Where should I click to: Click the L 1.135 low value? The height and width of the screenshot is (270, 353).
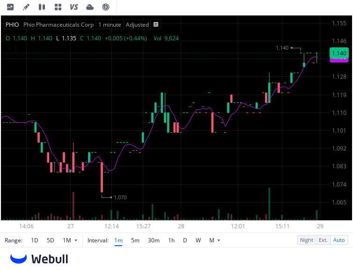tap(66, 38)
